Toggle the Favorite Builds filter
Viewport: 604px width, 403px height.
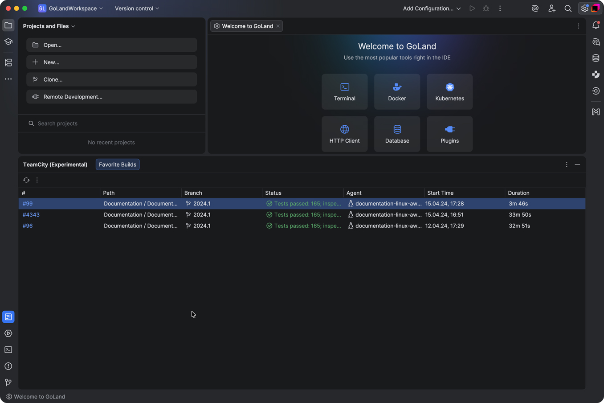pyautogui.click(x=118, y=164)
